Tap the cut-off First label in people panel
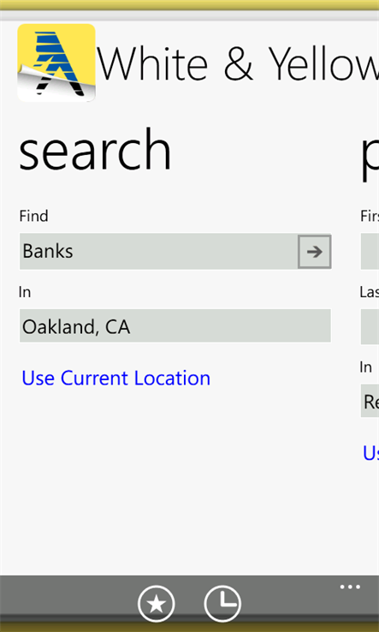Image resolution: width=379 pixels, height=632 pixels. (x=370, y=216)
